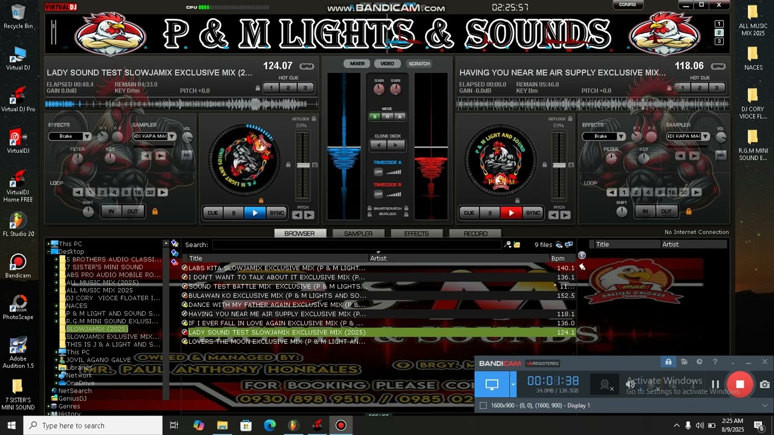Pause the right deck
This screenshot has height=435, width=774.
click(490, 213)
